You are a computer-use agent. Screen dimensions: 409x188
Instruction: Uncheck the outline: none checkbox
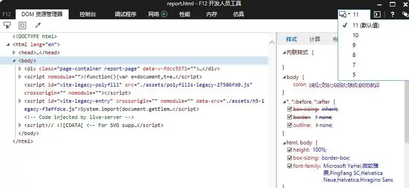coord(289,125)
